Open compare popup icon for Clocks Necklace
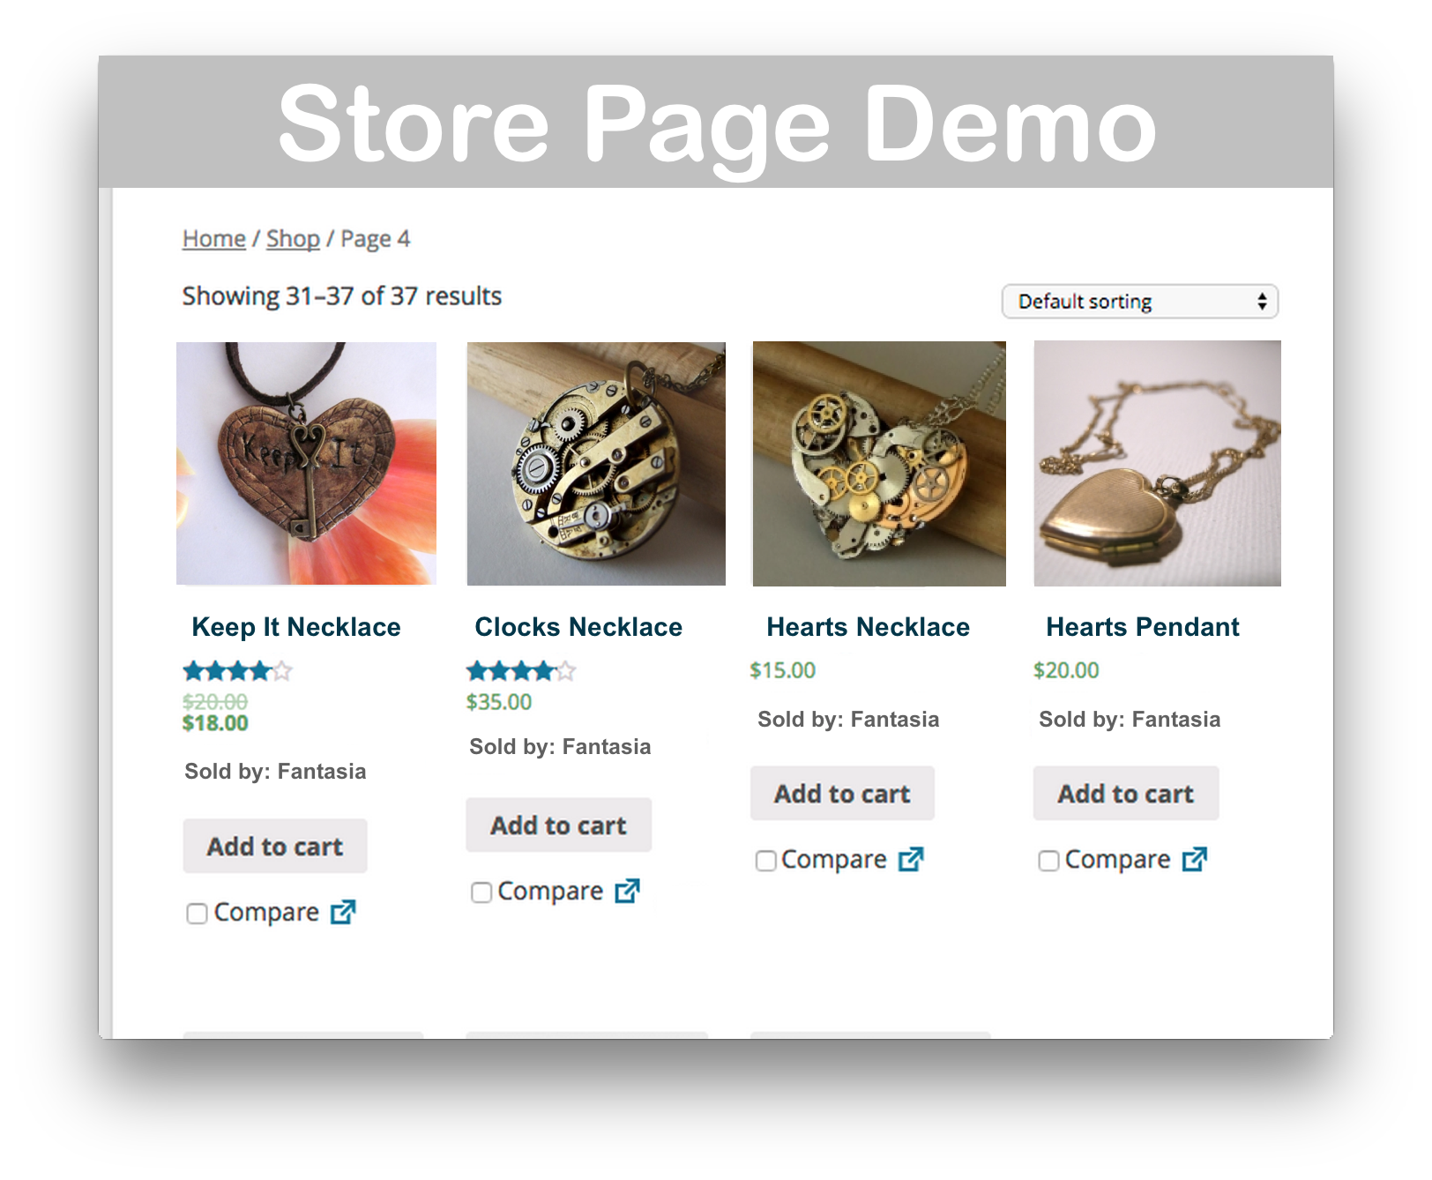This screenshot has height=1180, width=1432. point(627,891)
